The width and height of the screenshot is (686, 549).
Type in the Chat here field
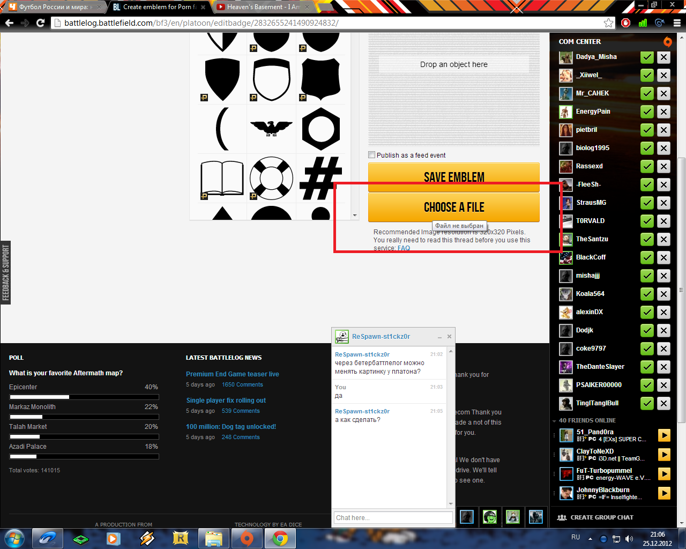(393, 517)
